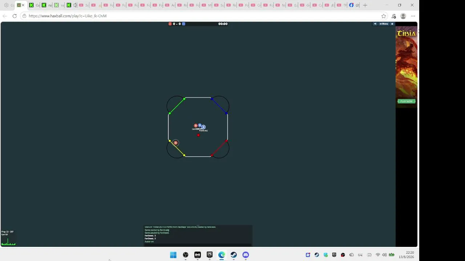Open the OneDrive cloud tray icon

352,255
